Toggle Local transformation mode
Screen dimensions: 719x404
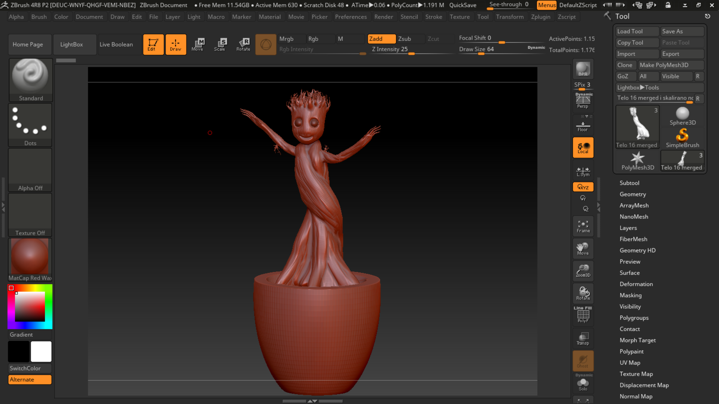click(x=583, y=147)
